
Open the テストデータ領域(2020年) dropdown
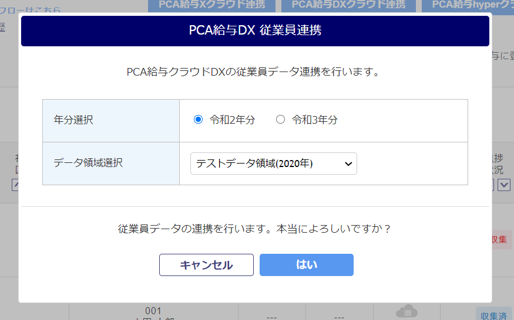pos(273,164)
